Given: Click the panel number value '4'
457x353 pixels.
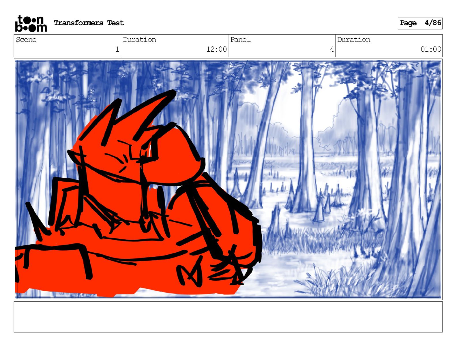Looking at the screenshot, I should point(332,49).
